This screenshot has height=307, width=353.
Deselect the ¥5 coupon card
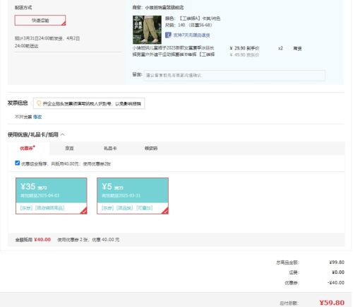[133, 196]
